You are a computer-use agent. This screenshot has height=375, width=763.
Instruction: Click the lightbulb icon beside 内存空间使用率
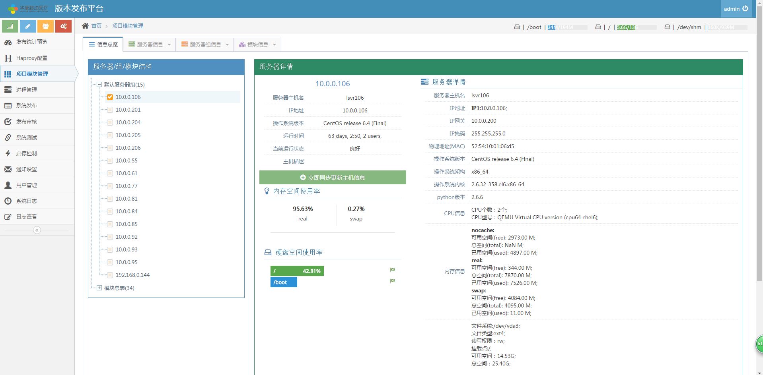pos(267,191)
